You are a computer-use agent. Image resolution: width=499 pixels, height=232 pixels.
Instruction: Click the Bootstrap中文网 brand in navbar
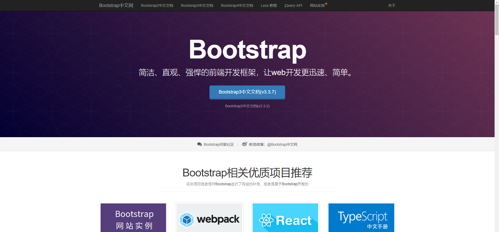point(116,5)
